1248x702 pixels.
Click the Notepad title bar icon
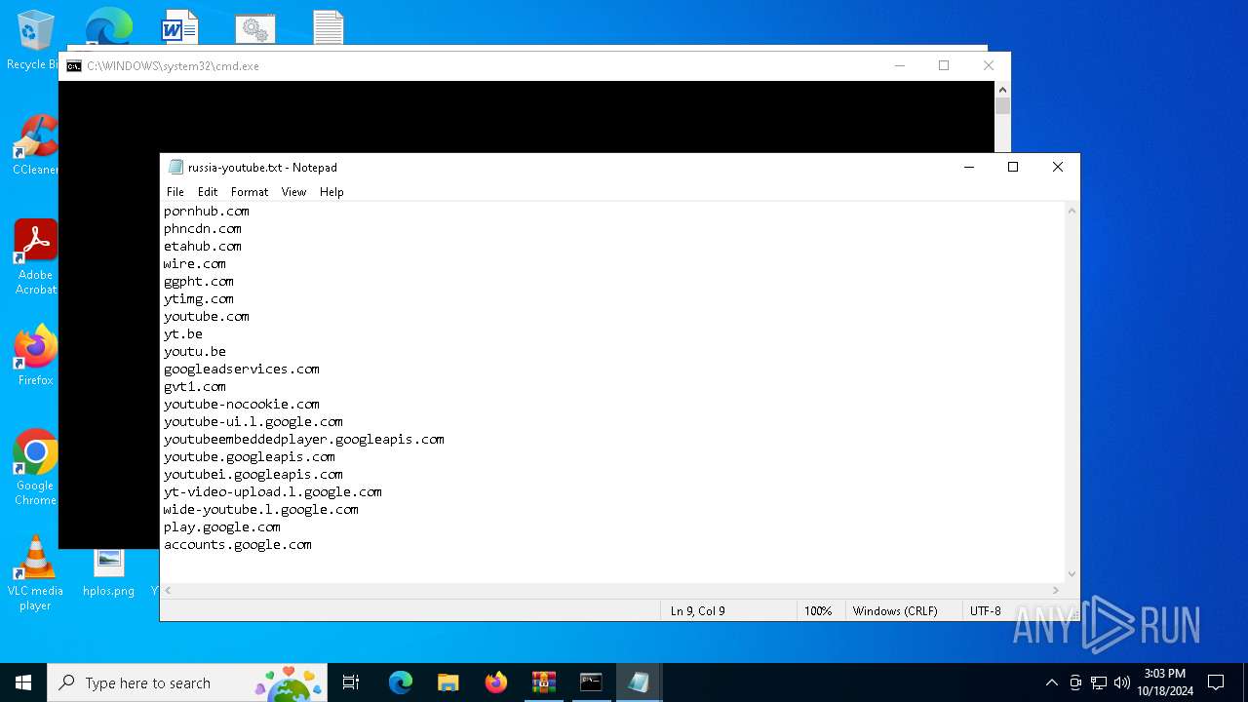[175, 167]
